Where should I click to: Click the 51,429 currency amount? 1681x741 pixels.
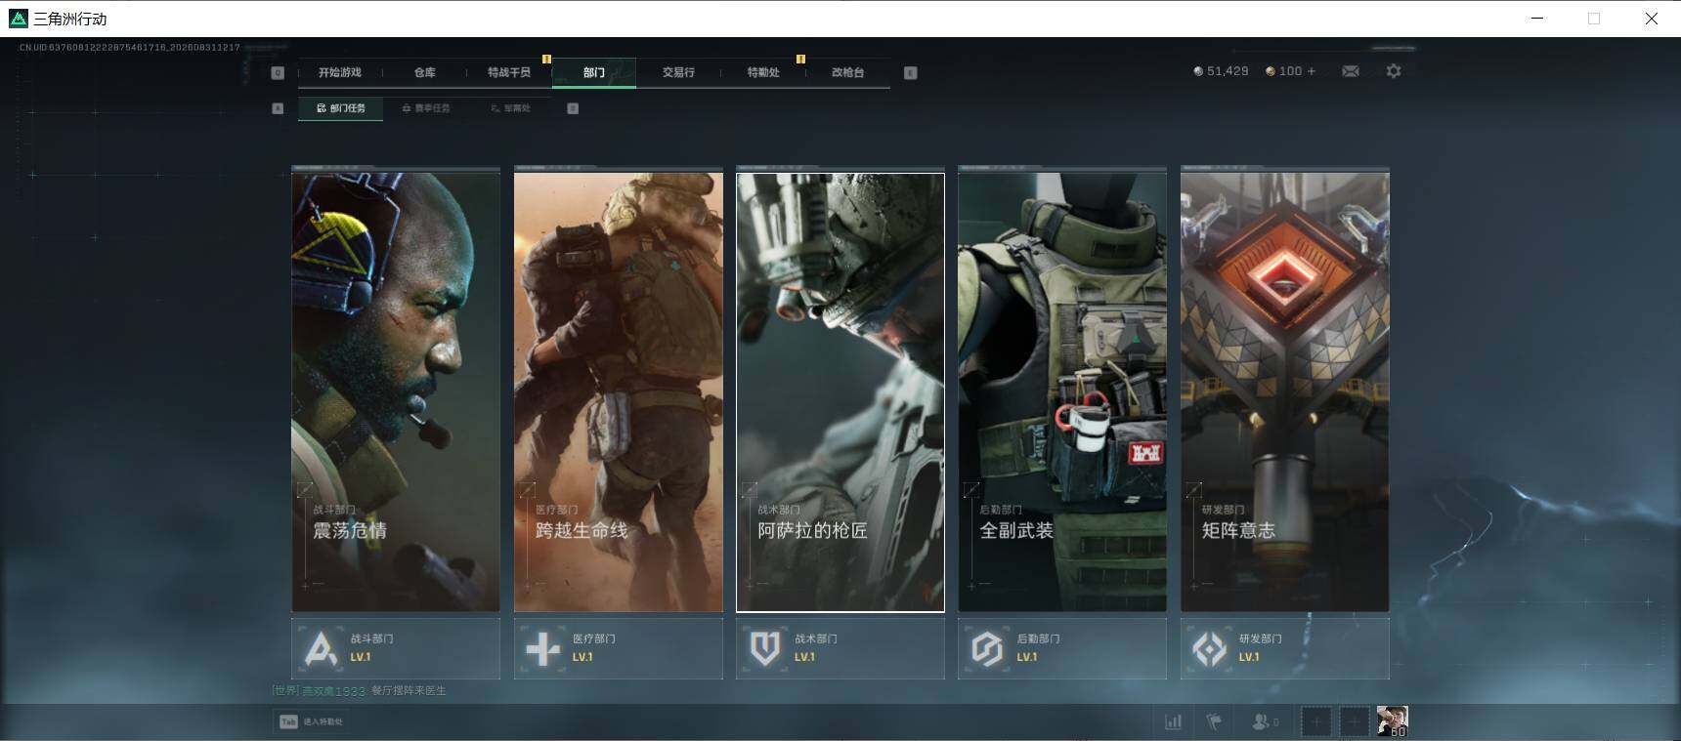[1228, 71]
